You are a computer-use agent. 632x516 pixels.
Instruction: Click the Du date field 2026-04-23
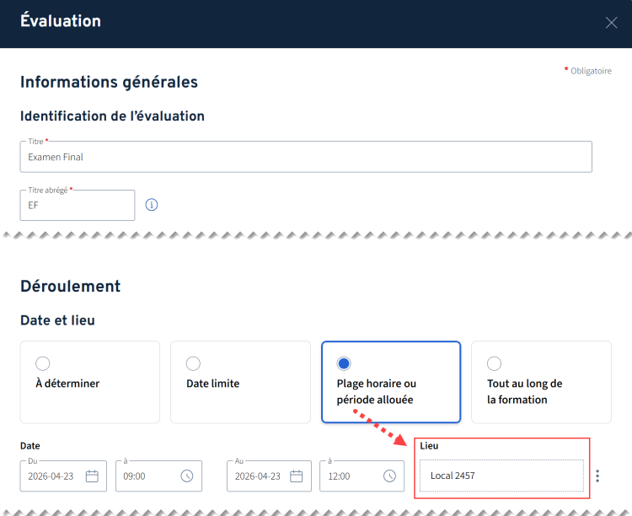[52, 476]
